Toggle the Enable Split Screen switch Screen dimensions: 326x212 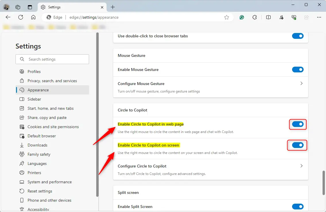pos(298,206)
